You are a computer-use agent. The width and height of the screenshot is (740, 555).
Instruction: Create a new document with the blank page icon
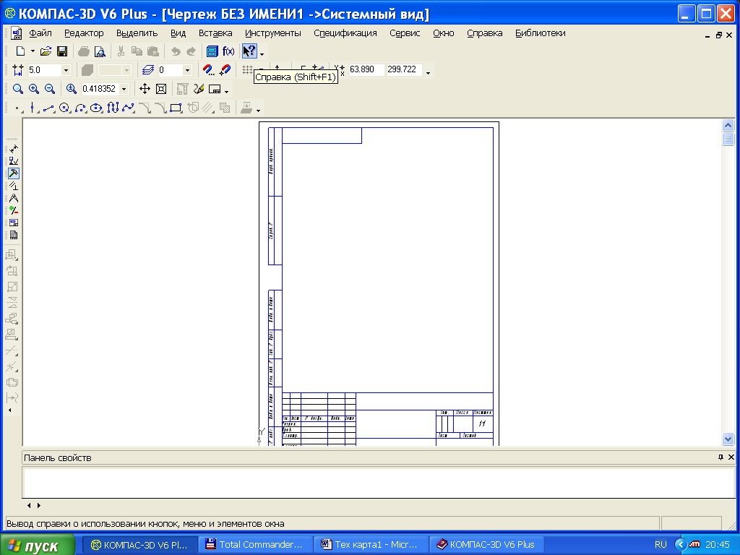tap(20, 51)
